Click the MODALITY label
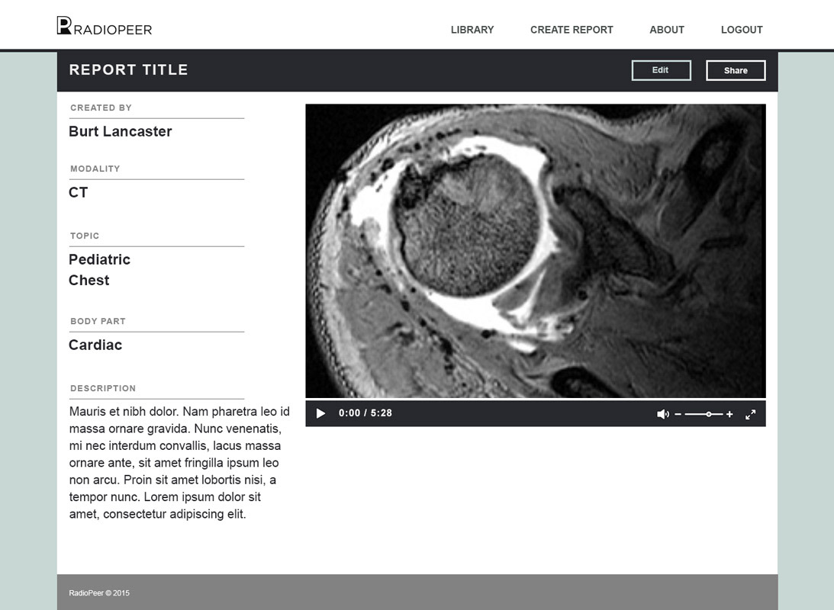Screen dimensions: 834x610 click(x=95, y=169)
